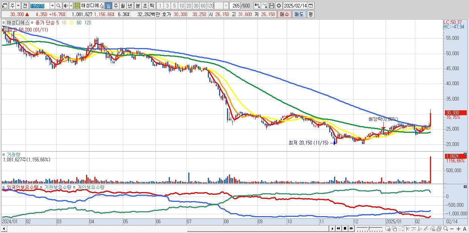Click the playback speed slider handle
Image resolution: width=469 pixels, height=233 pixels.
[369, 228]
